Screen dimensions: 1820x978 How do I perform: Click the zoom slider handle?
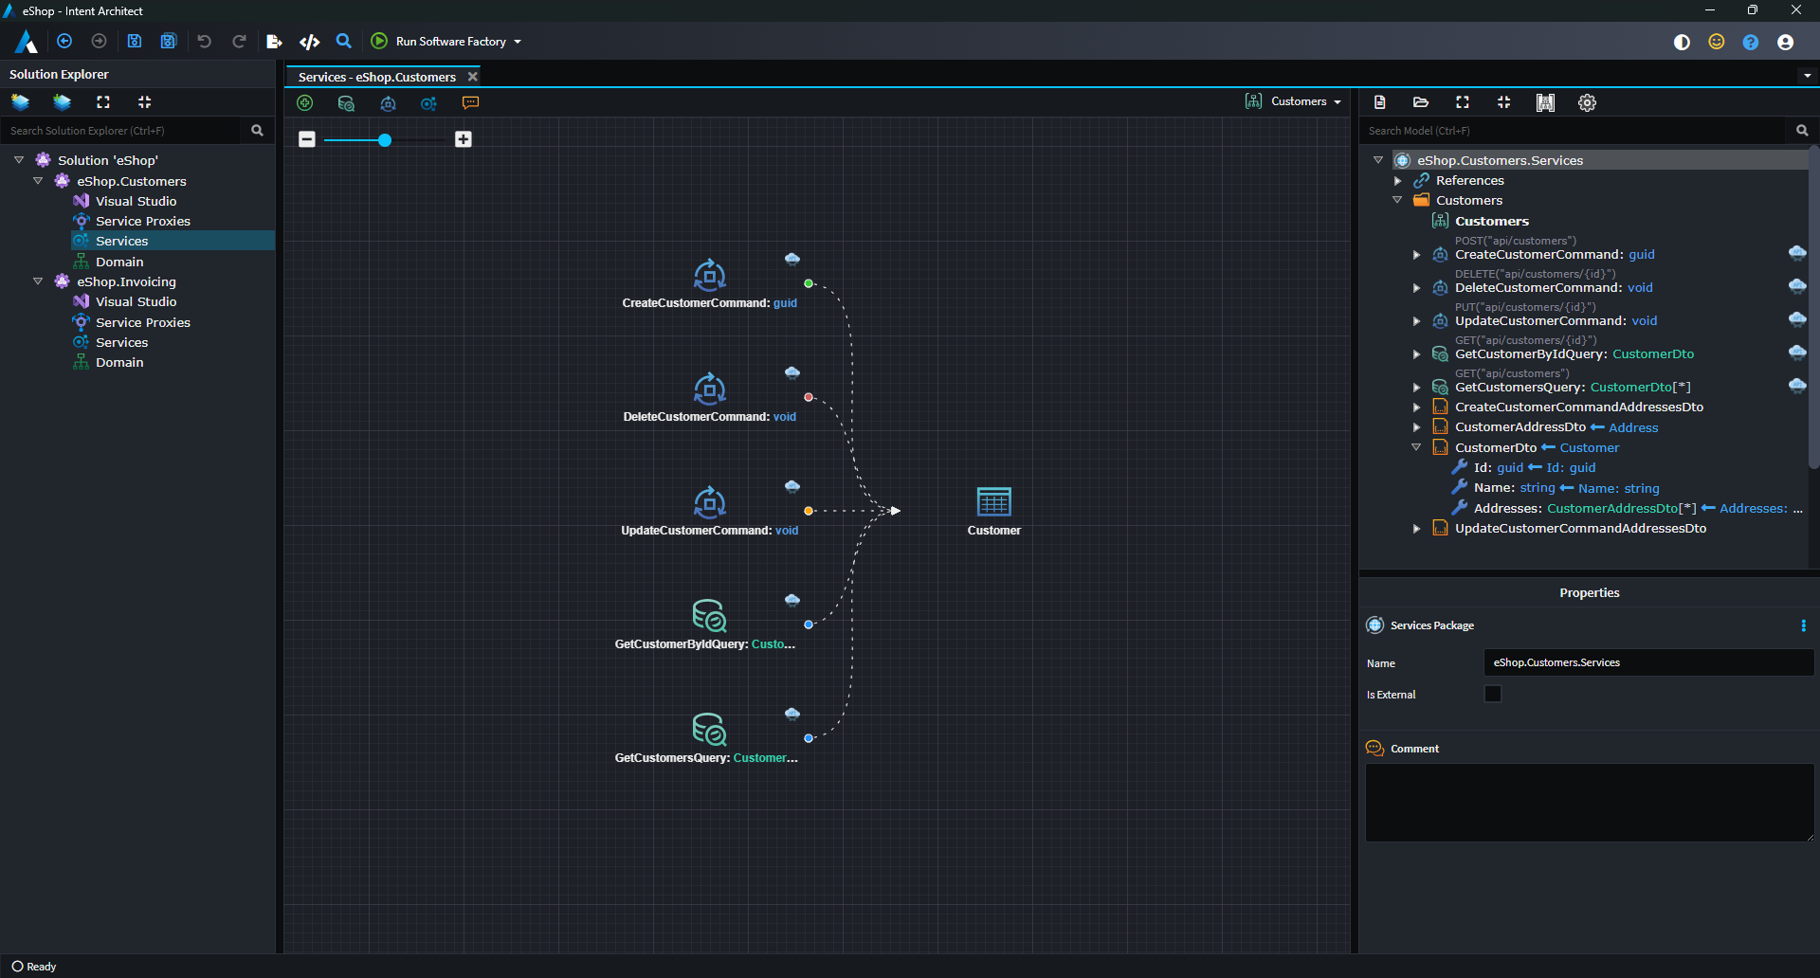point(385,140)
